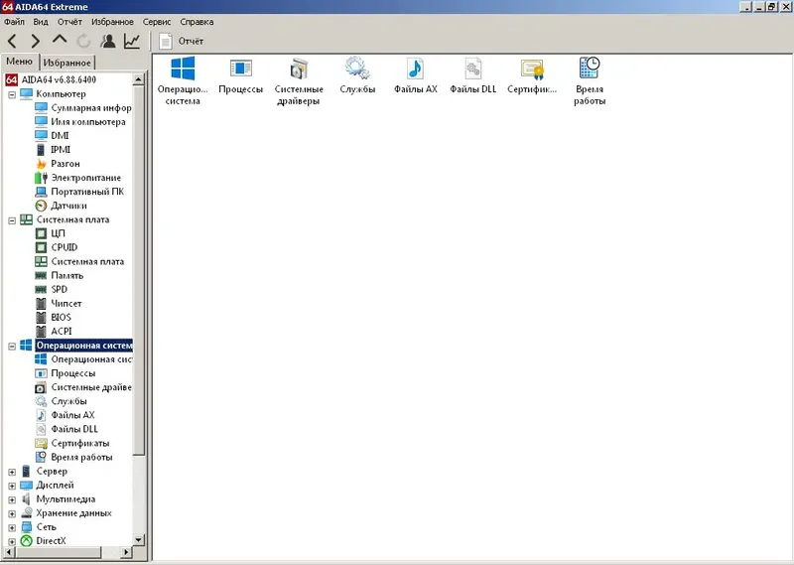
Task: Click the greyed Refresh toolbar icon
Action: (83, 41)
